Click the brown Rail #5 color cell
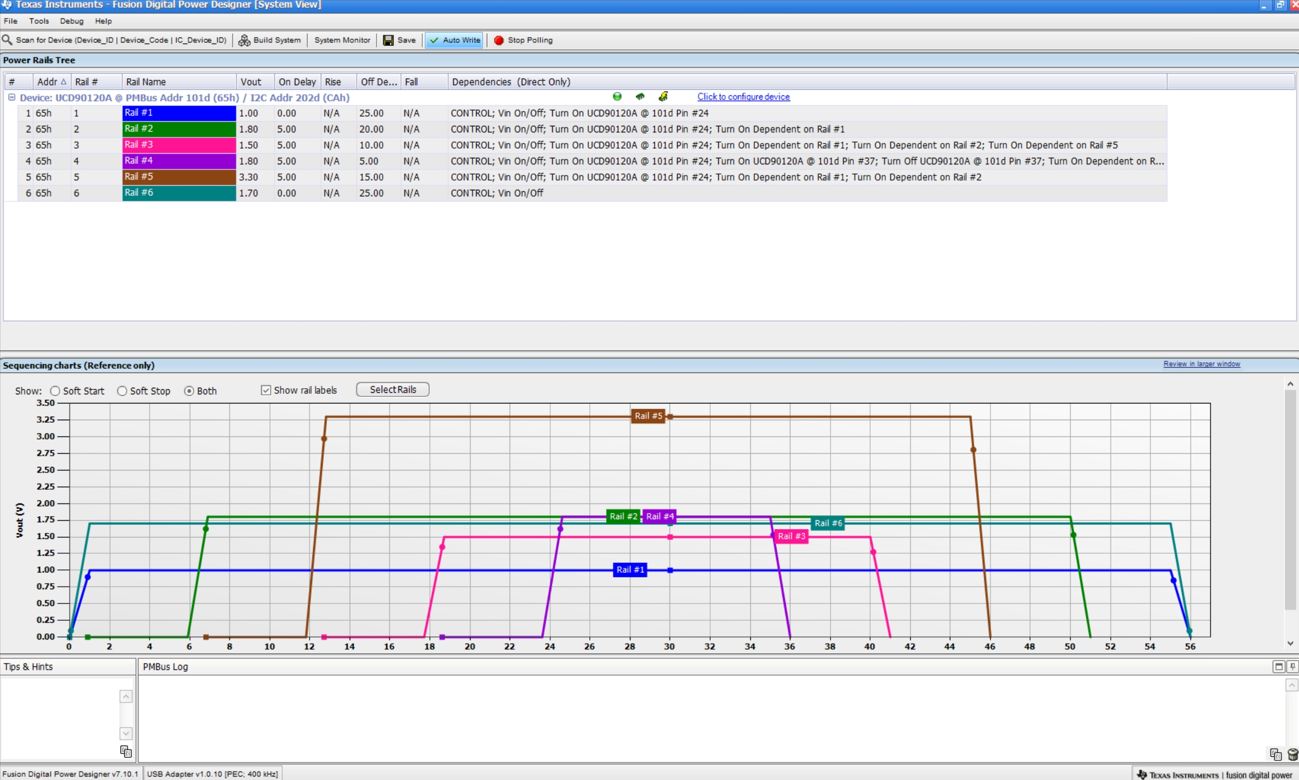This screenshot has width=1299, height=780. tap(179, 177)
